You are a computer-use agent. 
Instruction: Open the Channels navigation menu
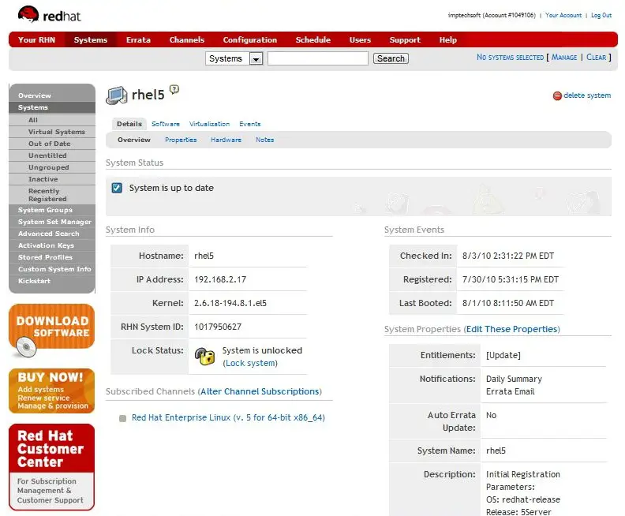click(x=186, y=40)
